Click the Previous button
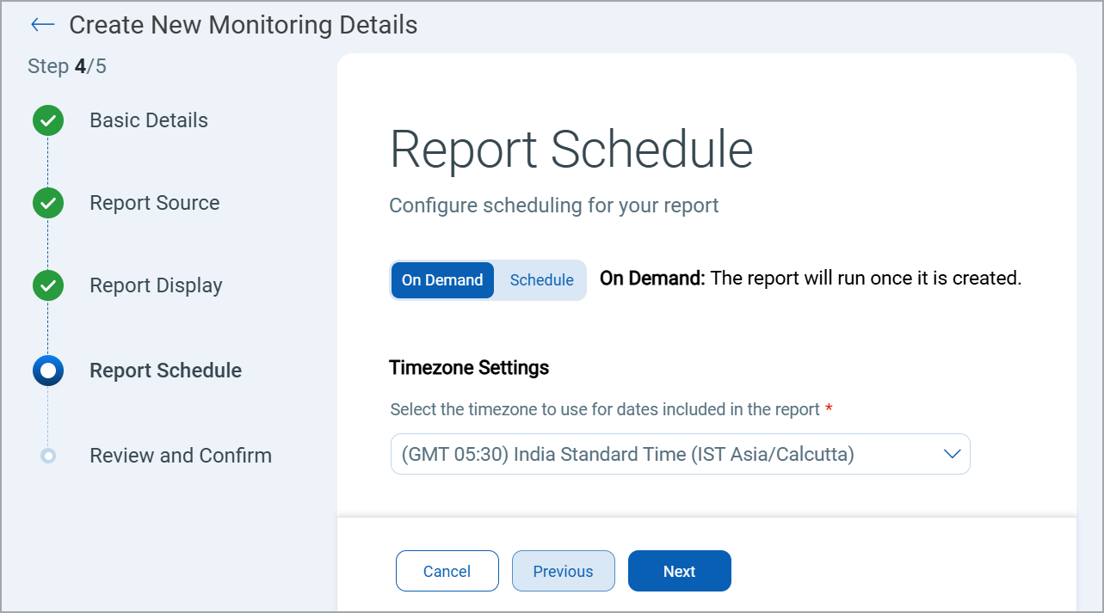The height and width of the screenshot is (613, 1104). click(x=563, y=571)
